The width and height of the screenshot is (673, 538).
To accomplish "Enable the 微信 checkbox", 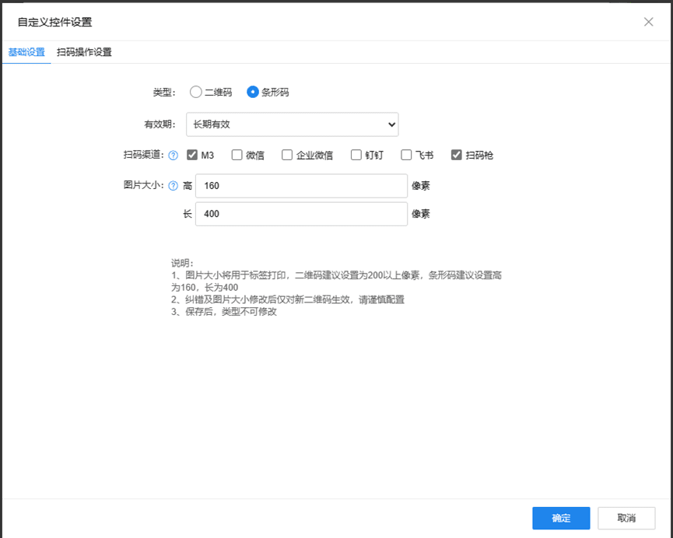I will point(237,155).
